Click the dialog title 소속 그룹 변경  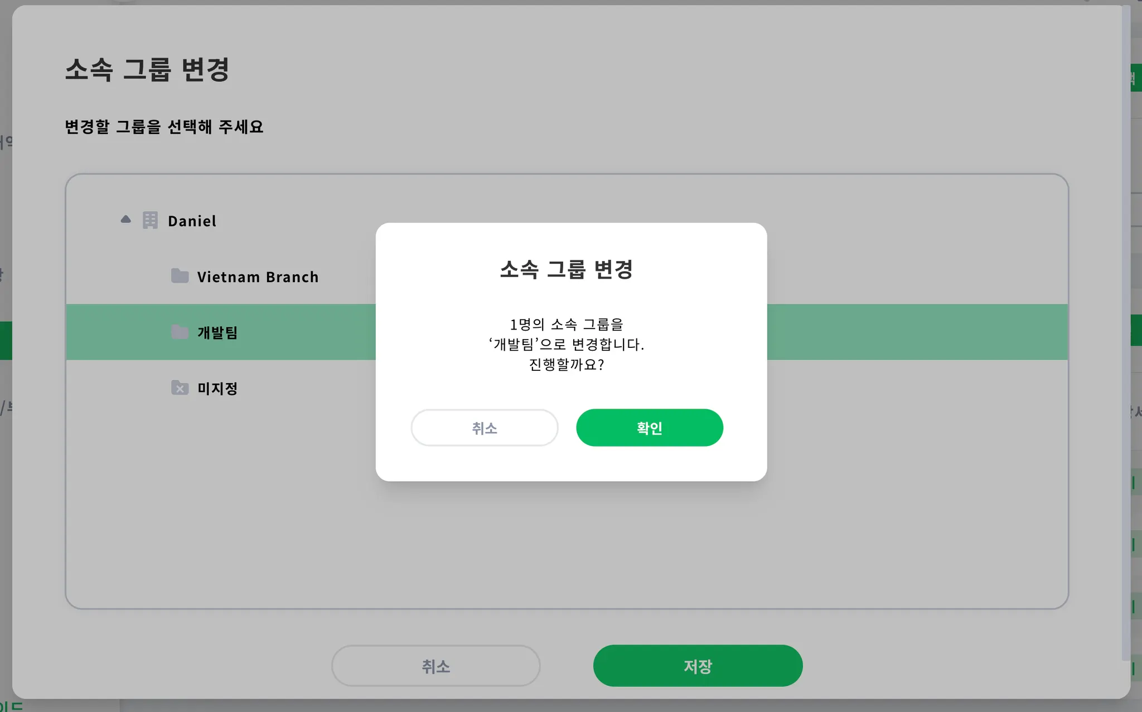pyautogui.click(x=567, y=269)
